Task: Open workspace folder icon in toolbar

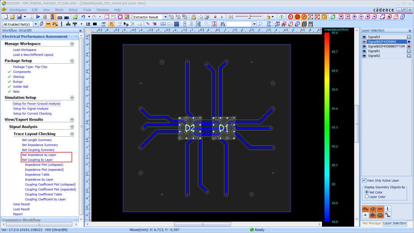Action: click(x=12, y=17)
